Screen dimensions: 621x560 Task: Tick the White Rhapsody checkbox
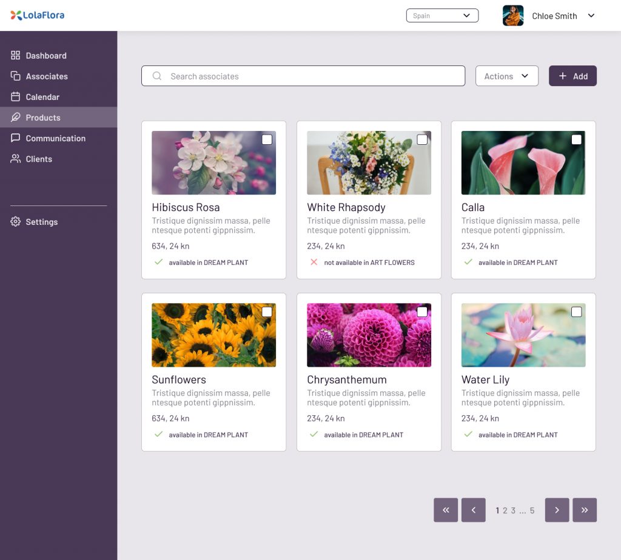422,140
